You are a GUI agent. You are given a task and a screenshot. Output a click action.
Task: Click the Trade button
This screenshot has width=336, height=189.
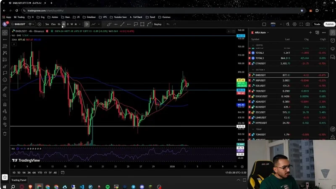pyautogui.click(x=317, y=24)
